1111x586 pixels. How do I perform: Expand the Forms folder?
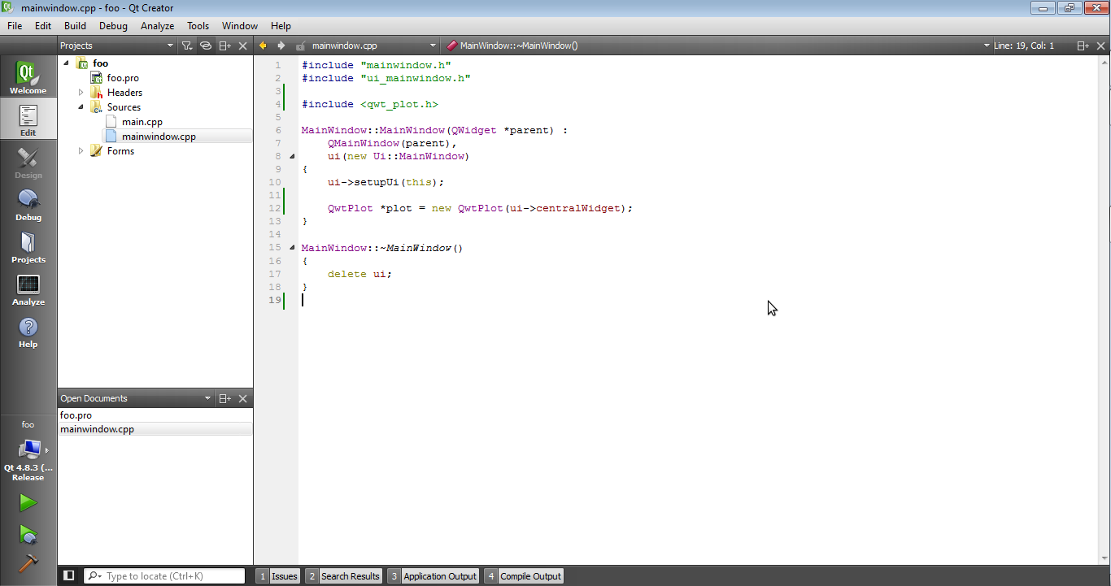tap(81, 151)
